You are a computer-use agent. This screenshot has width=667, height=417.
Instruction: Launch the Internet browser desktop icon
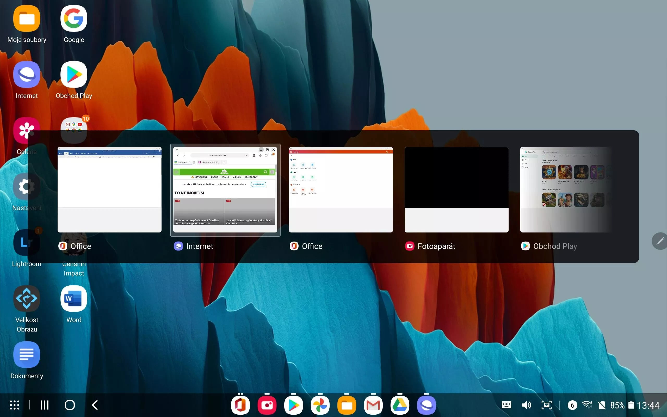(x=27, y=75)
